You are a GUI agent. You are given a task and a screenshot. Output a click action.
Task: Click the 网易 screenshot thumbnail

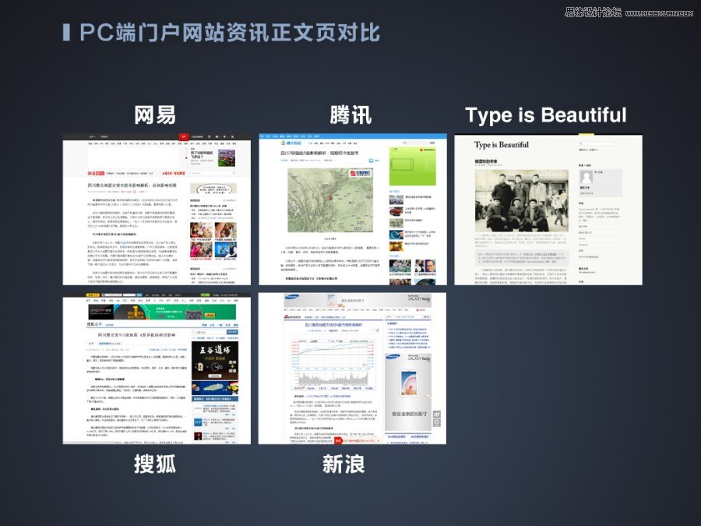tap(157, 209)
